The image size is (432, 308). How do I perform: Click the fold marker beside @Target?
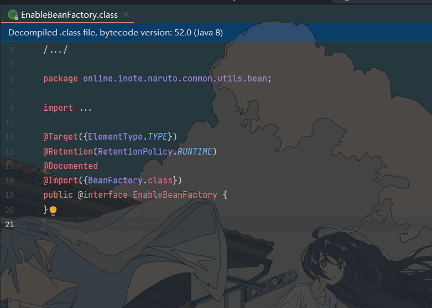coord(39,136)
